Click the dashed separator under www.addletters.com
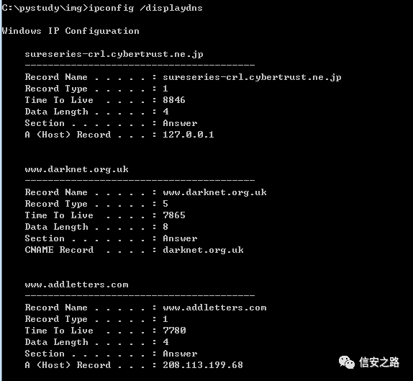The height and width of the screenshot is (381, 413). [x=140, y=295]
